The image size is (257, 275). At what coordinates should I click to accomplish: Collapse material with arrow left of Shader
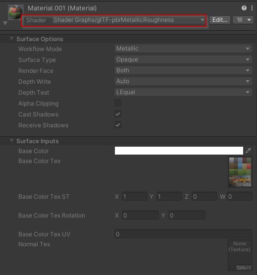5,23
